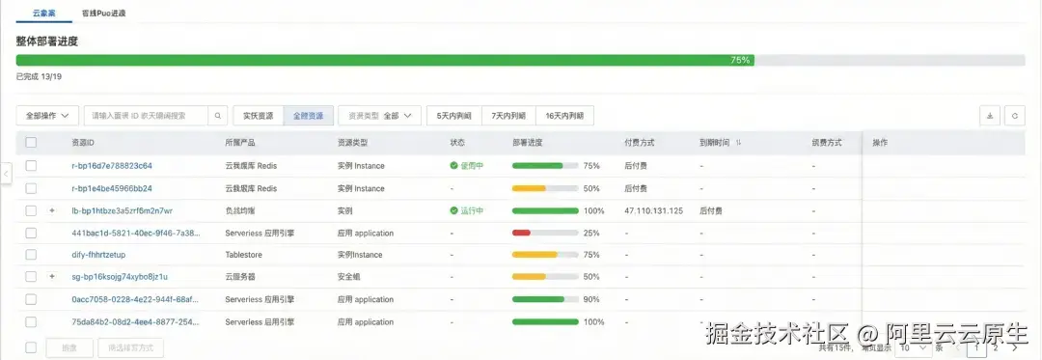Click the 到期时间 column header
The image size is (1042, 360).
tap(715, 143)
